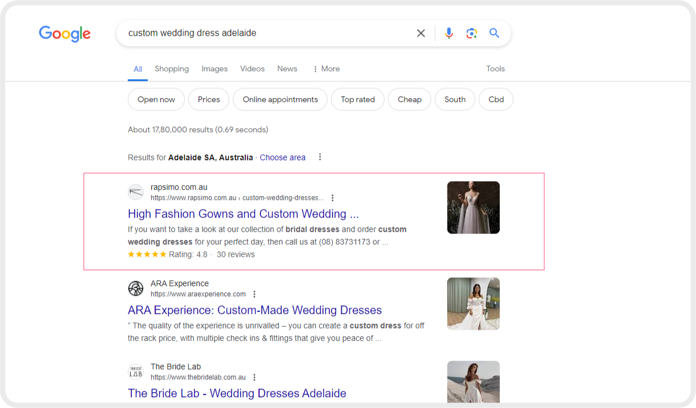Apply the Open now filter chip
This screenshot has height=408, width=696.
pos(156,99)
